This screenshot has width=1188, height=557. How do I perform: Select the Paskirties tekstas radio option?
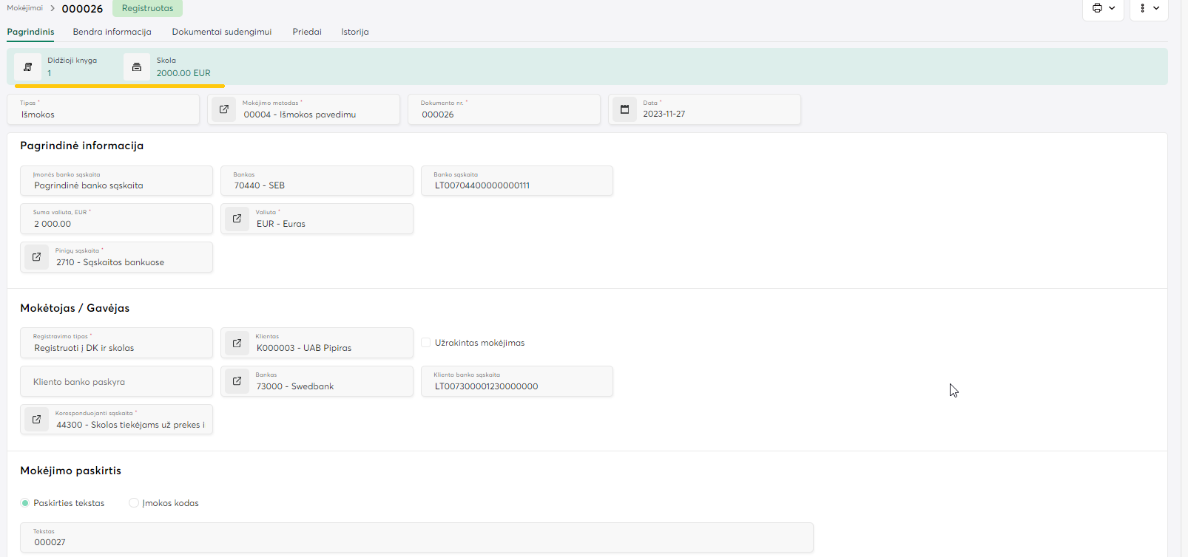click(25, 503)
